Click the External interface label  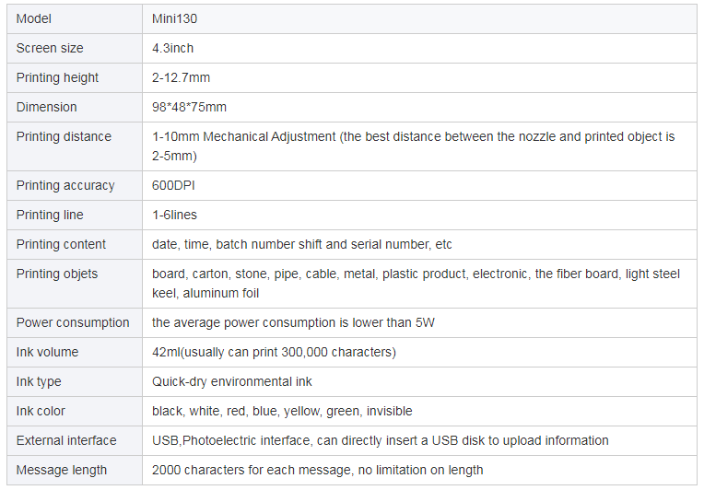pyautogui.click(x=66, y=440)
